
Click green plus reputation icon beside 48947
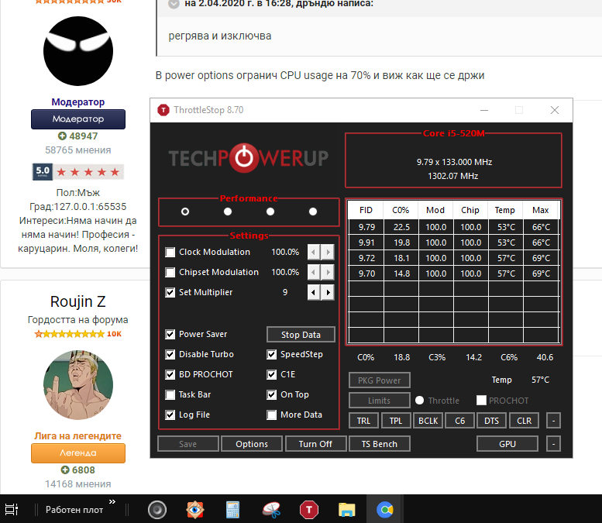pyautogui.click(x=62, y=136)
